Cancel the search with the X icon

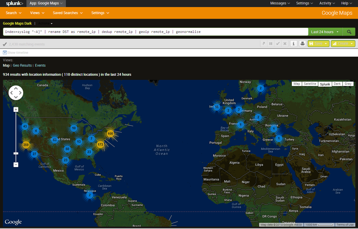tap(285, 44)
